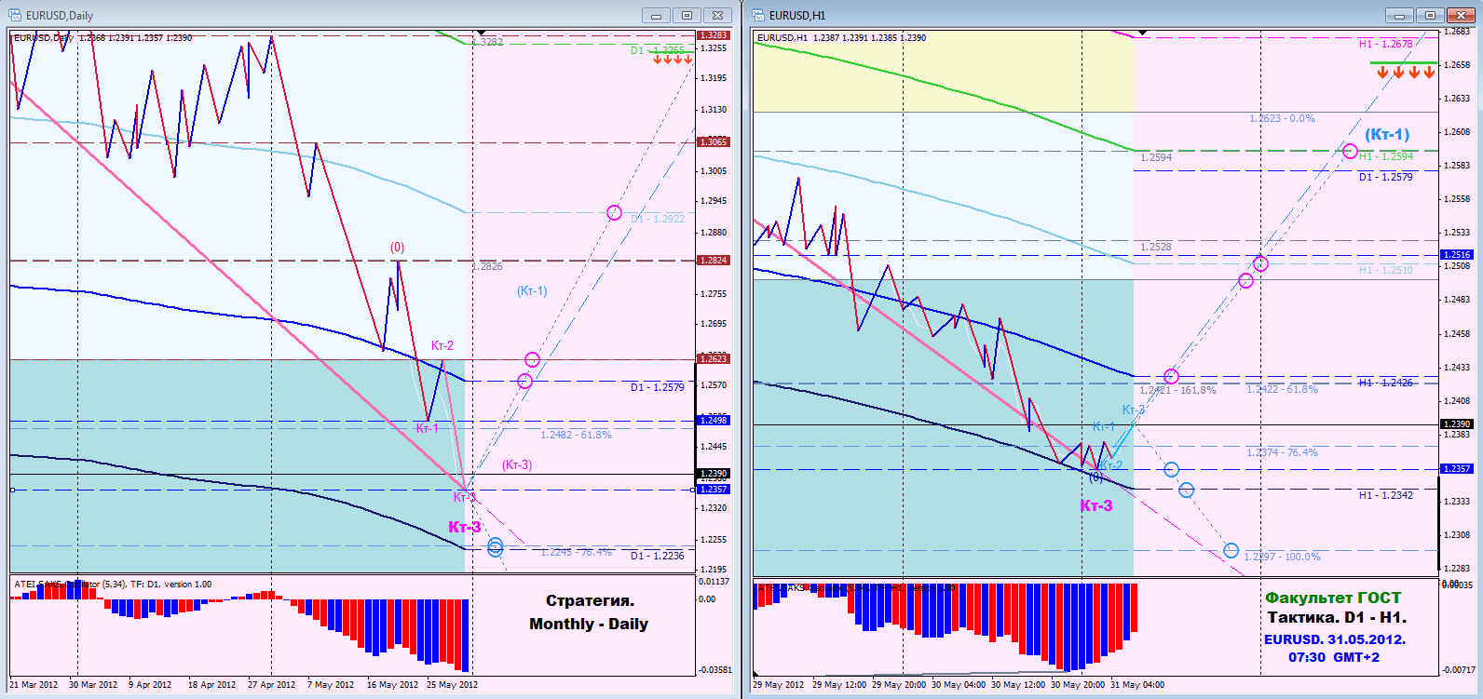The image size is (1483, 699).
Task: Click the 1.2623 red price tag
Action: pyautogui.click(x=714, y=358)
